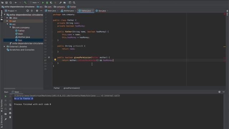Collapse the com.company package arrow

10,28
